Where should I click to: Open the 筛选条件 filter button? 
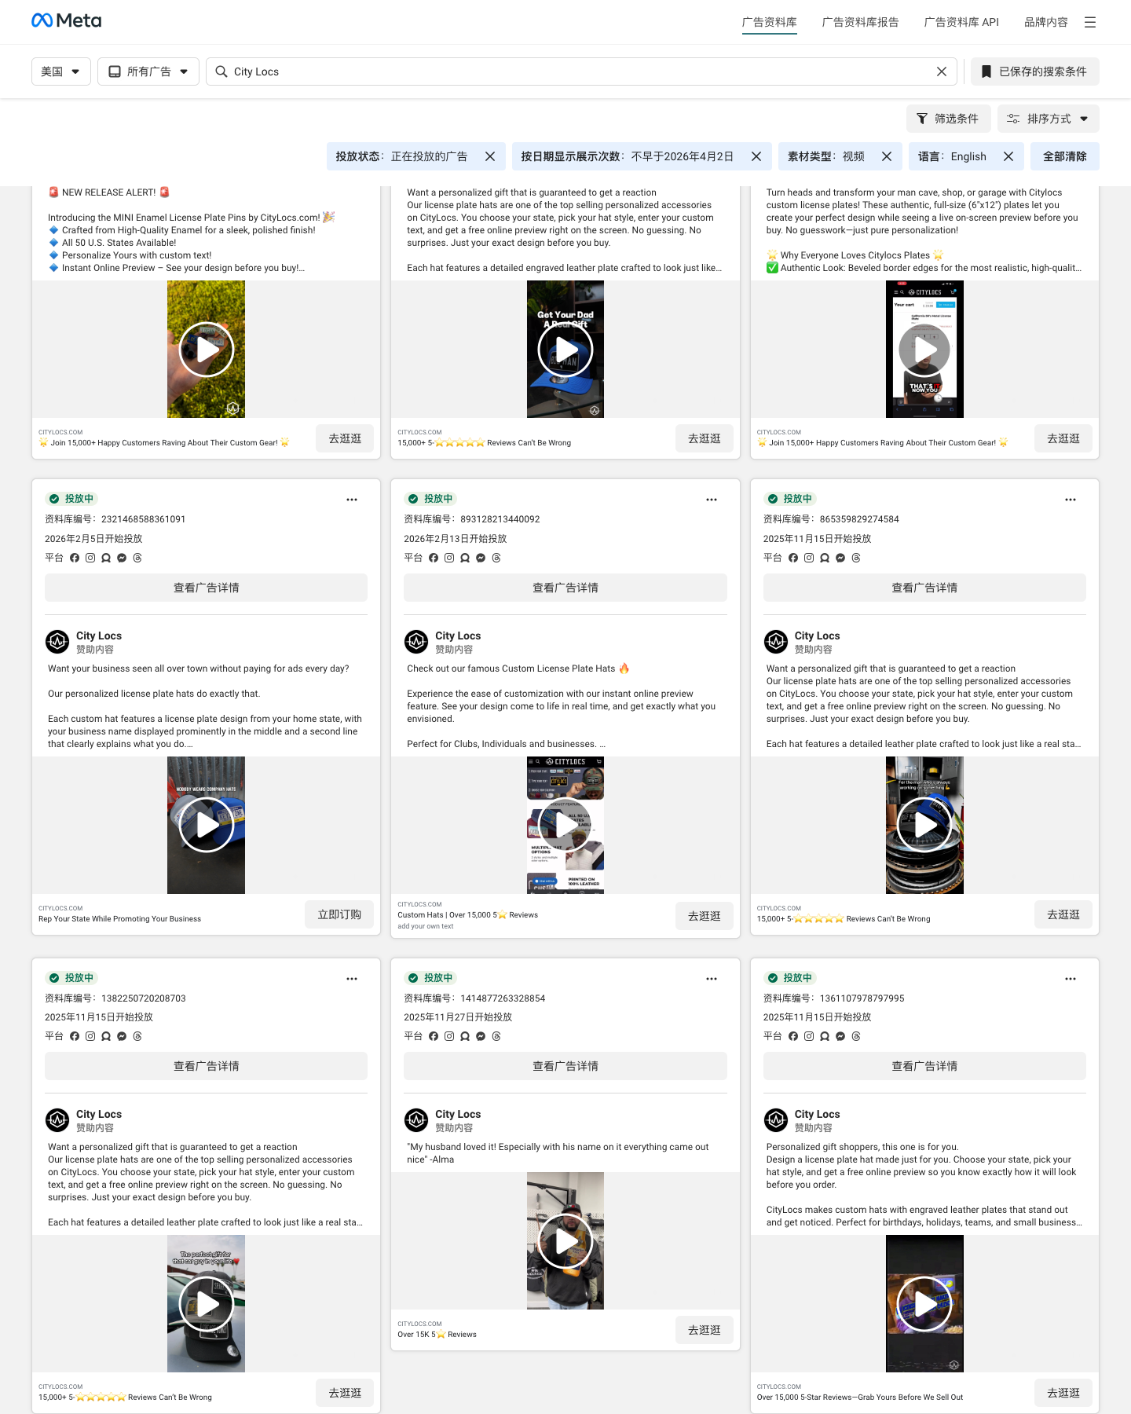[x=948, y=119]
